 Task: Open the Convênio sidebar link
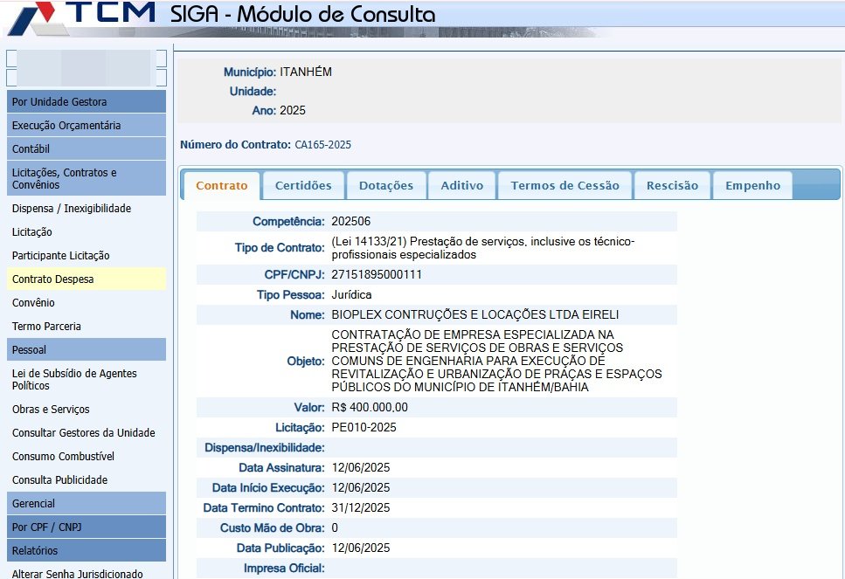click(33, 303)
